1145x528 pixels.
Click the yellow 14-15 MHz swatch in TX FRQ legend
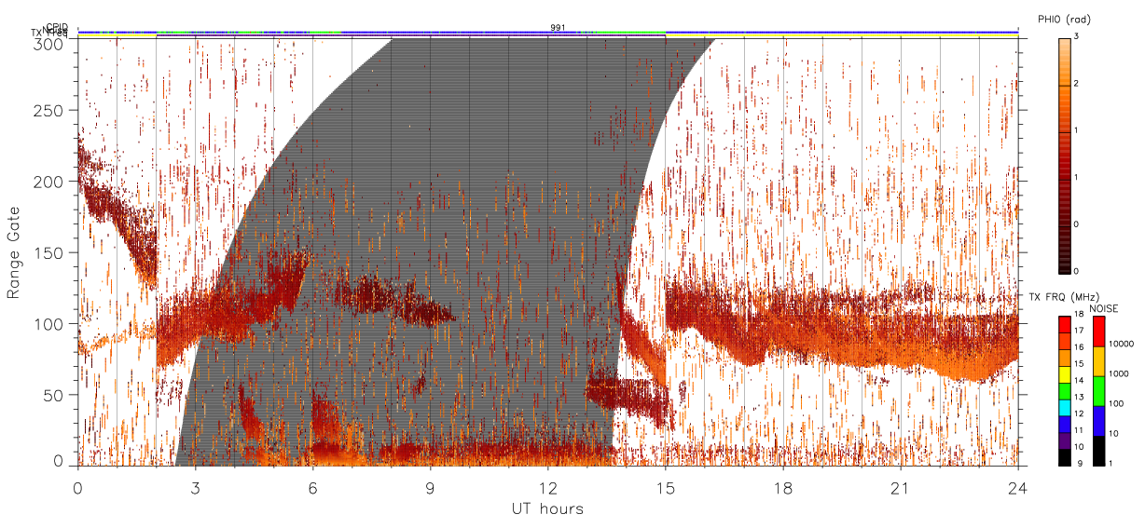(x=1064, y=374)
